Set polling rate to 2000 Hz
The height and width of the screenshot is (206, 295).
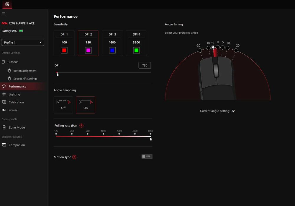119,134
